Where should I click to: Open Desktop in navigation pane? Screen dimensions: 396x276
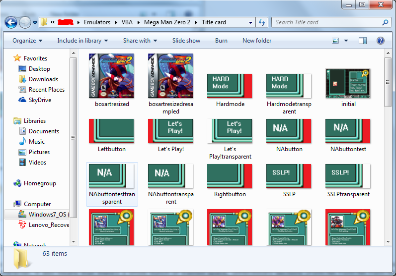pos(34,69)
